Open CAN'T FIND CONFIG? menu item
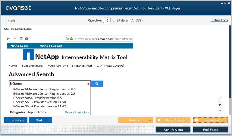Viewport: 232px width, 136px height. 111,66
